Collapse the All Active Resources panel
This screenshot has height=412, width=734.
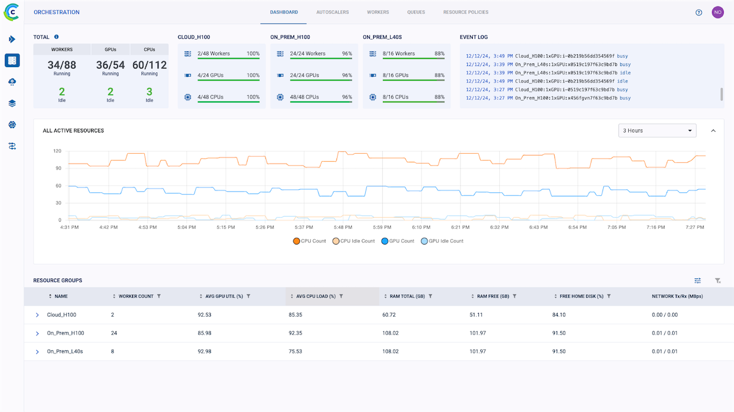point(713,131)
